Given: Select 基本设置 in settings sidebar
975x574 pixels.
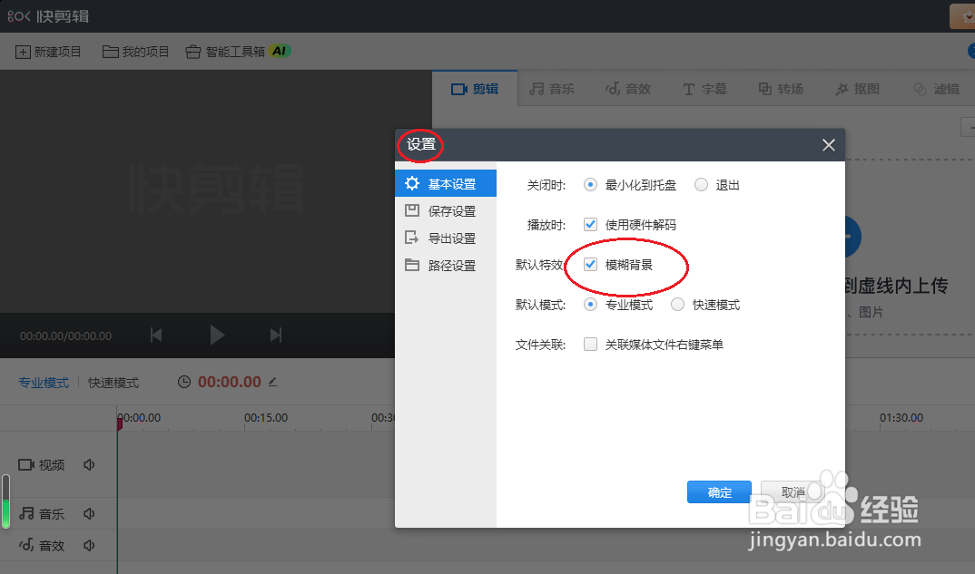Looking at the screenshot, I should click(446, 184).
